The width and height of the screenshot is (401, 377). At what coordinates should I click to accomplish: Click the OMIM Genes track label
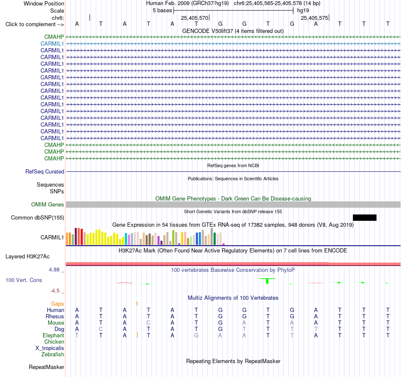[48, 205]
